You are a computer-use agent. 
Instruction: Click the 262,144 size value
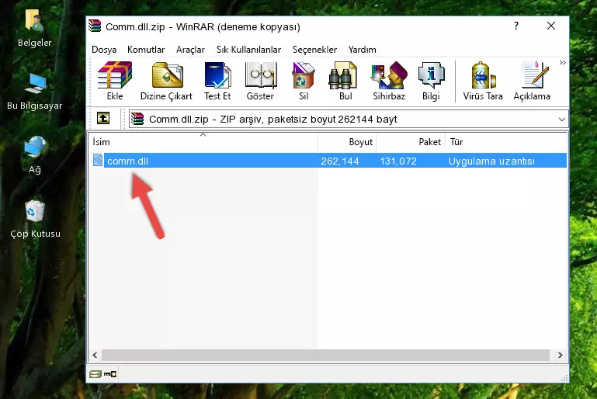coord(339,161)
